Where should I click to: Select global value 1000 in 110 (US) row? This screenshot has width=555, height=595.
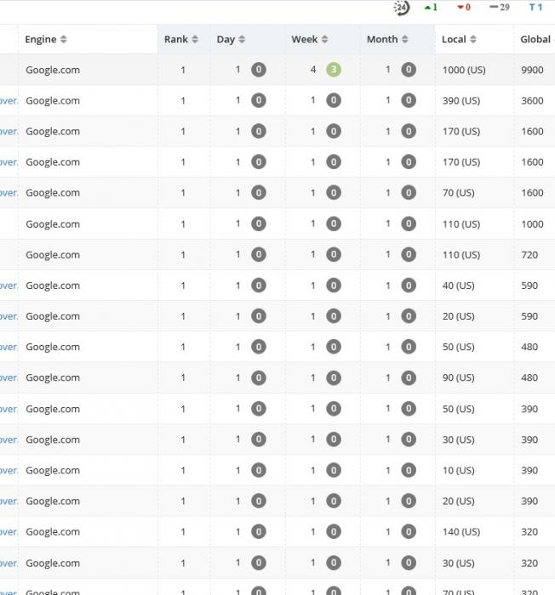[x=532, y=224]
